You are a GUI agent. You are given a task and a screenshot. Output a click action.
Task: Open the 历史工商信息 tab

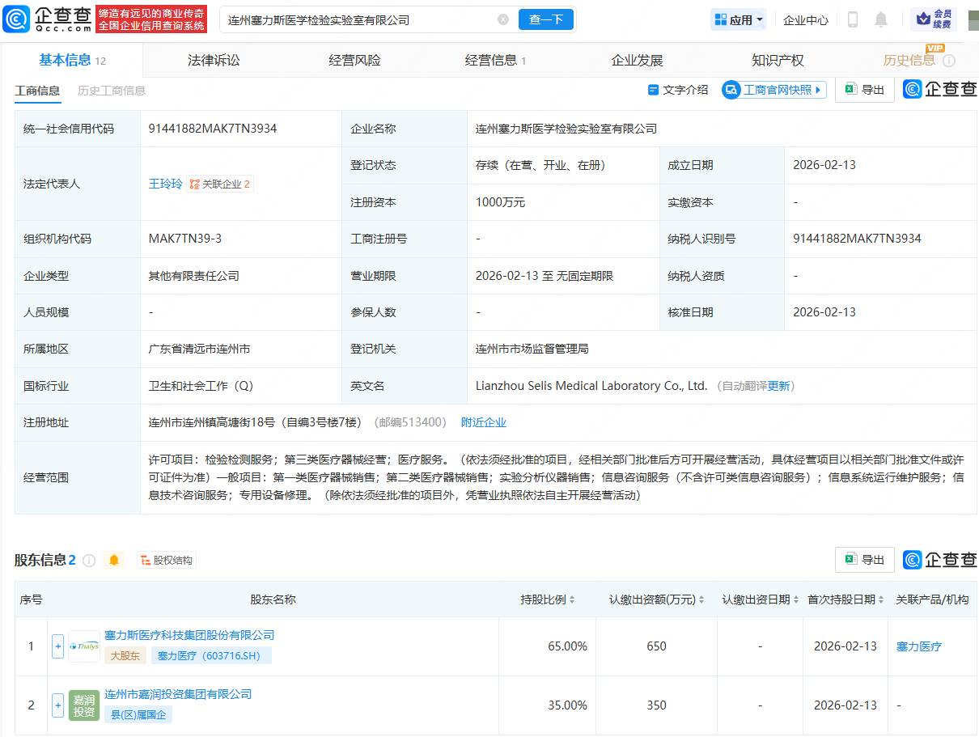pyautogui.click(x=112, y=91)
